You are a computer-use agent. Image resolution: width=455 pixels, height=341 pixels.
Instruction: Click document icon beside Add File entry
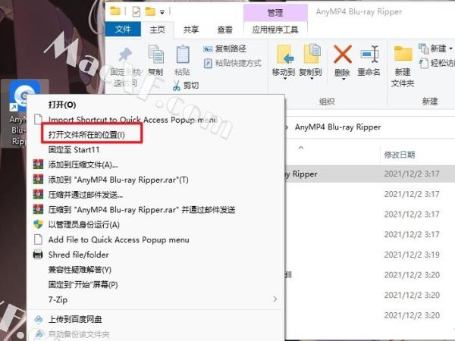point(38,239)
